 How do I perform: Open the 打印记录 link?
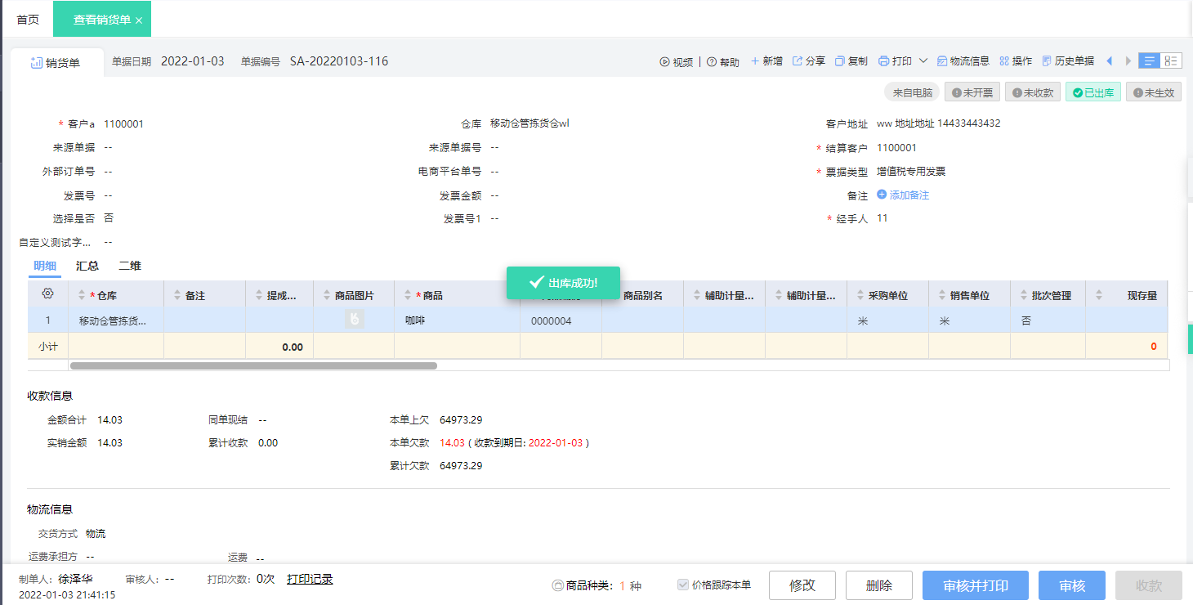[310, 579]
